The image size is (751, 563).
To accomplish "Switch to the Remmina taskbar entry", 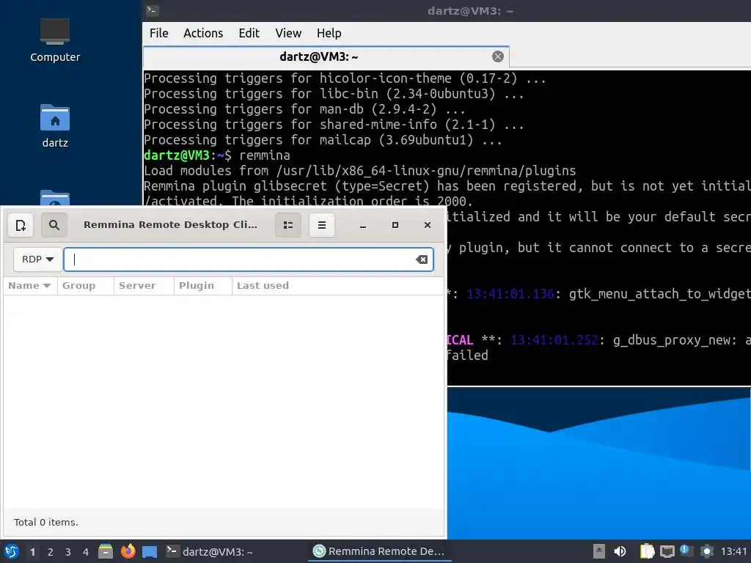I will tap(379, 551).
